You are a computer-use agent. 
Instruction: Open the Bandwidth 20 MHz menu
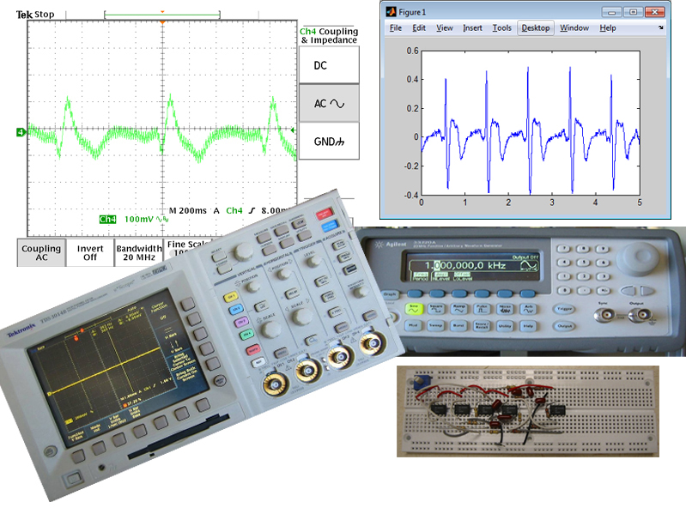pos(138,253)
